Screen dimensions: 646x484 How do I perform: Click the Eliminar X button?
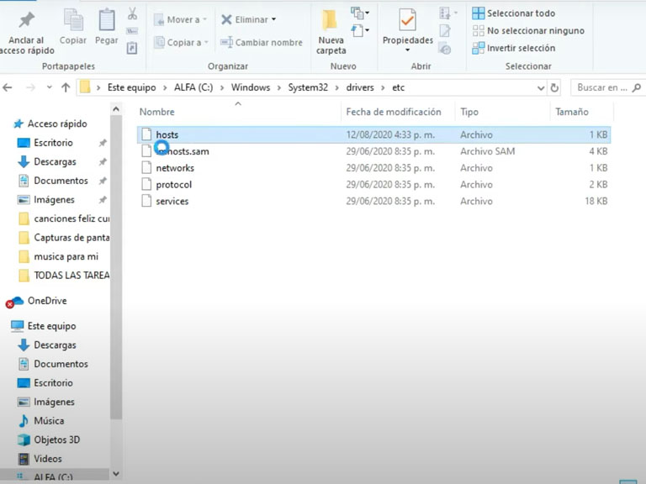[x=248, y=19]
